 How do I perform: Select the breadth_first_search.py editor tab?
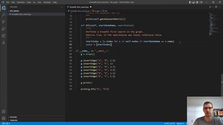[x=79, y=7]
